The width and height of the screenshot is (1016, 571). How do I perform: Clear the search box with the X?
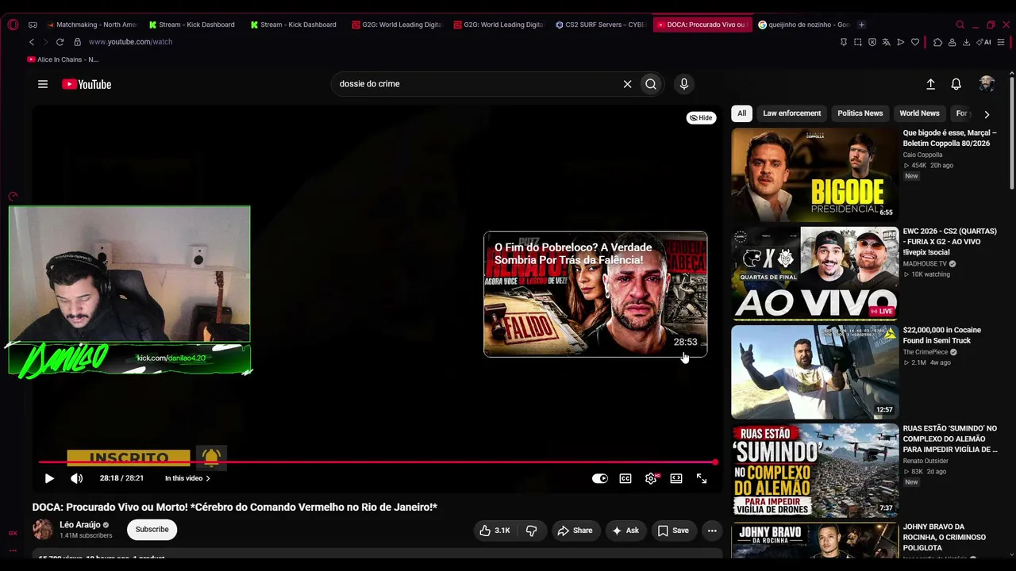point(627,84)
